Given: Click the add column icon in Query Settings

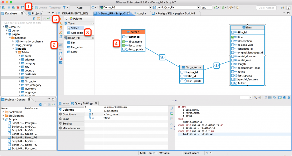Looking at the screenshot, I should [x=171, y=114].
